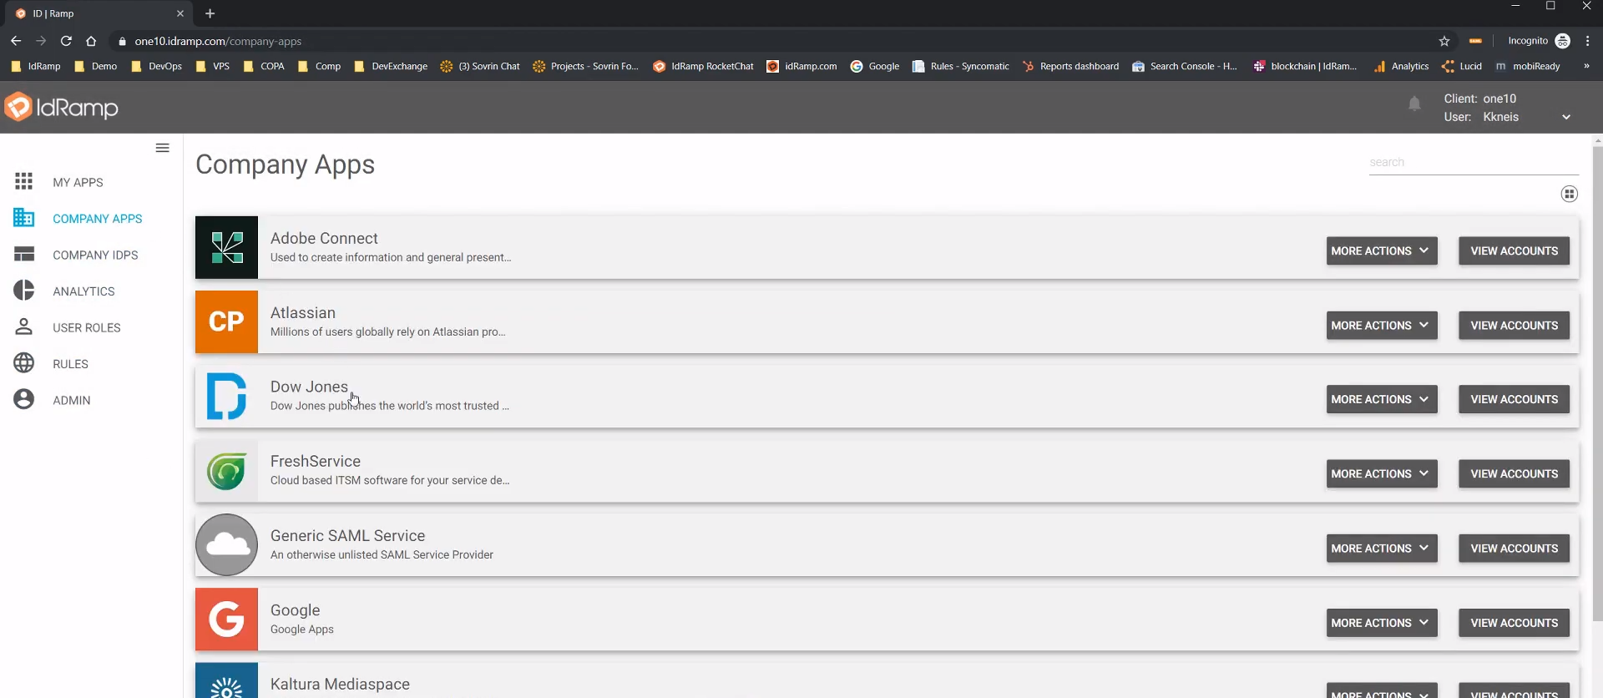Click the Adobe Connect app logo

coord(226,247)
